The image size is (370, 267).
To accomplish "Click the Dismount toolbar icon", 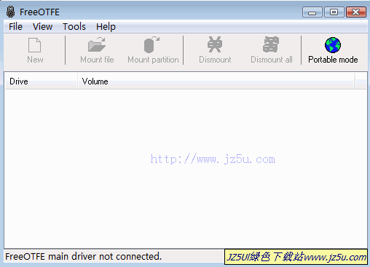I will [x=215, y=44].
